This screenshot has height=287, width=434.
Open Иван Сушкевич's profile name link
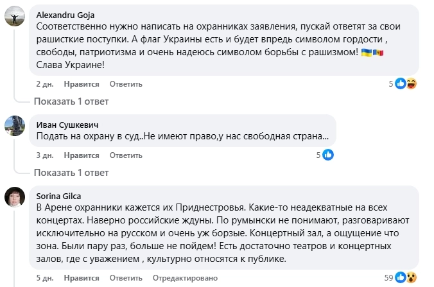(67, 125)
